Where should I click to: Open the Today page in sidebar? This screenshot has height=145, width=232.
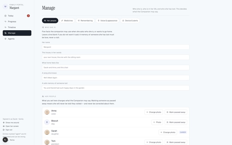coord(17,16)
